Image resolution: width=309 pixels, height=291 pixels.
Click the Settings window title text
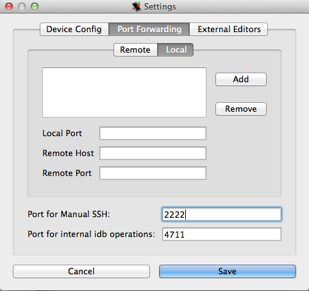(160, 6)
